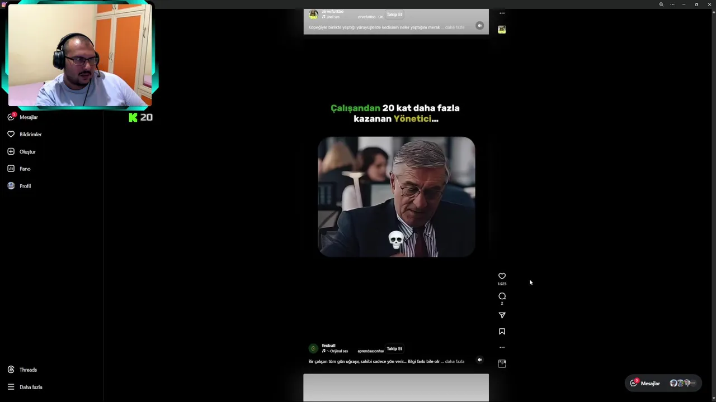Click the Oluştur plus icon
Screen dimensions: 716x402
tap(11, 151)
